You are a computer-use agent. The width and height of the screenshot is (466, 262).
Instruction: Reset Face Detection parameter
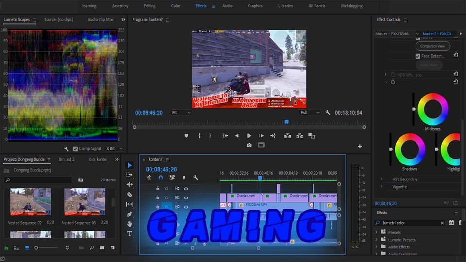tap(456, 55)
